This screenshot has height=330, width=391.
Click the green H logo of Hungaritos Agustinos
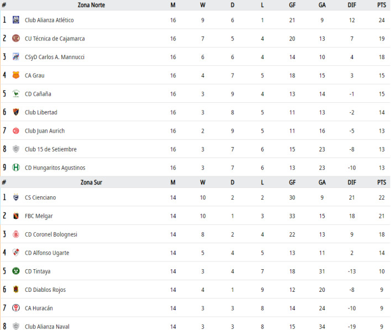pyautogui.click(x=16, y=167)
